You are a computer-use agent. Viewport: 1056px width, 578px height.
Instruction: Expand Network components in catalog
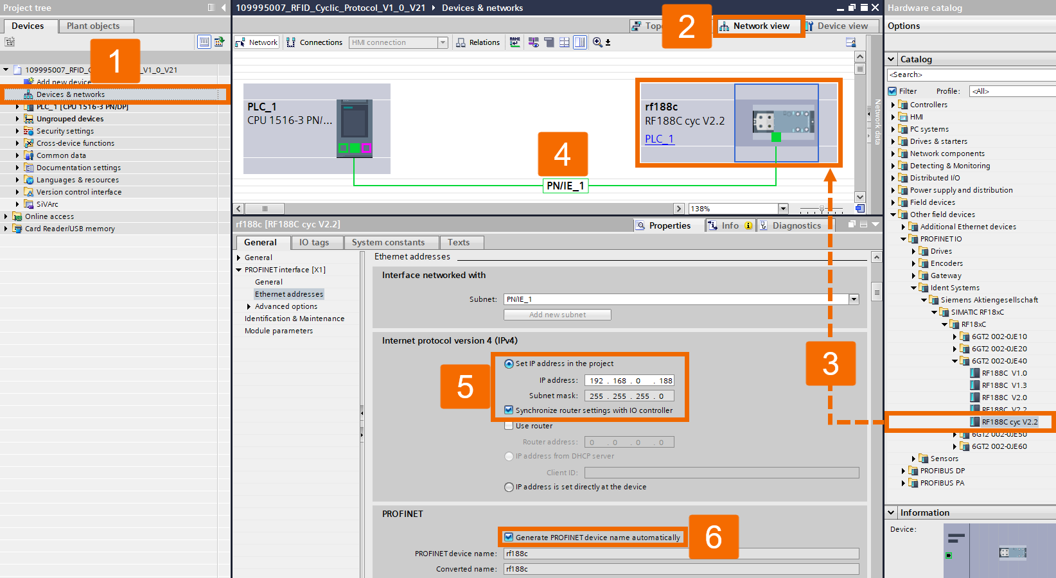893,153
